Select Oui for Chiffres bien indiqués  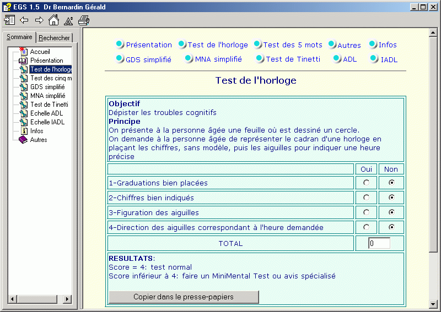tap(366, 198)
